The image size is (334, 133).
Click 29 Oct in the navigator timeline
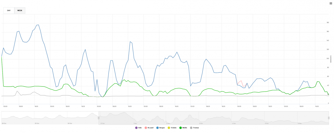coord(37,123)
